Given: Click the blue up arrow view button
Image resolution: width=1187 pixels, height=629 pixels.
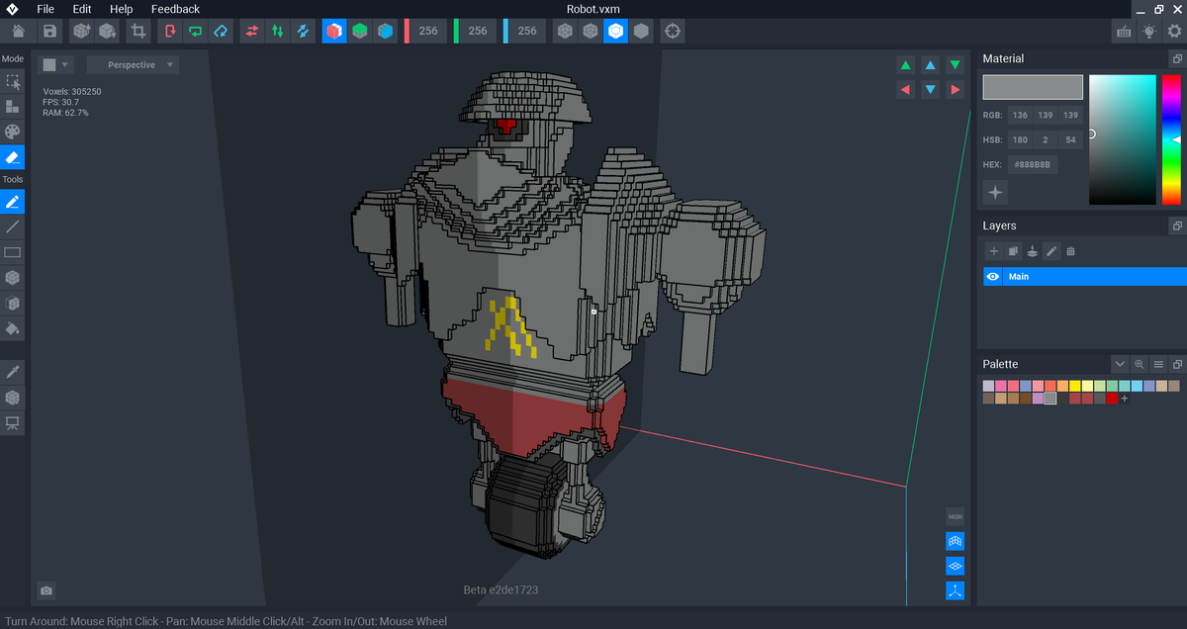Looking at the screenshot, I should pos(930,65).
